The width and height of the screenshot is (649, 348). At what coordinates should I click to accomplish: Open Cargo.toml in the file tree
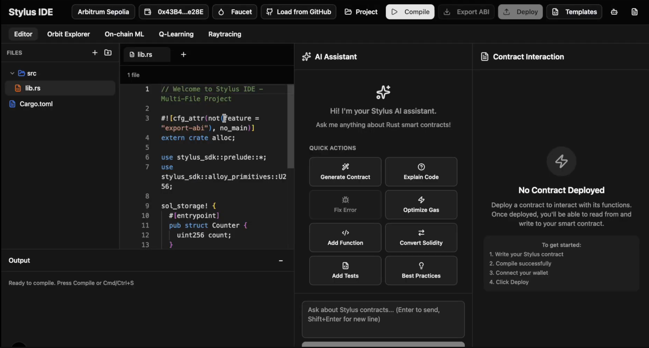tap(36, 104)
